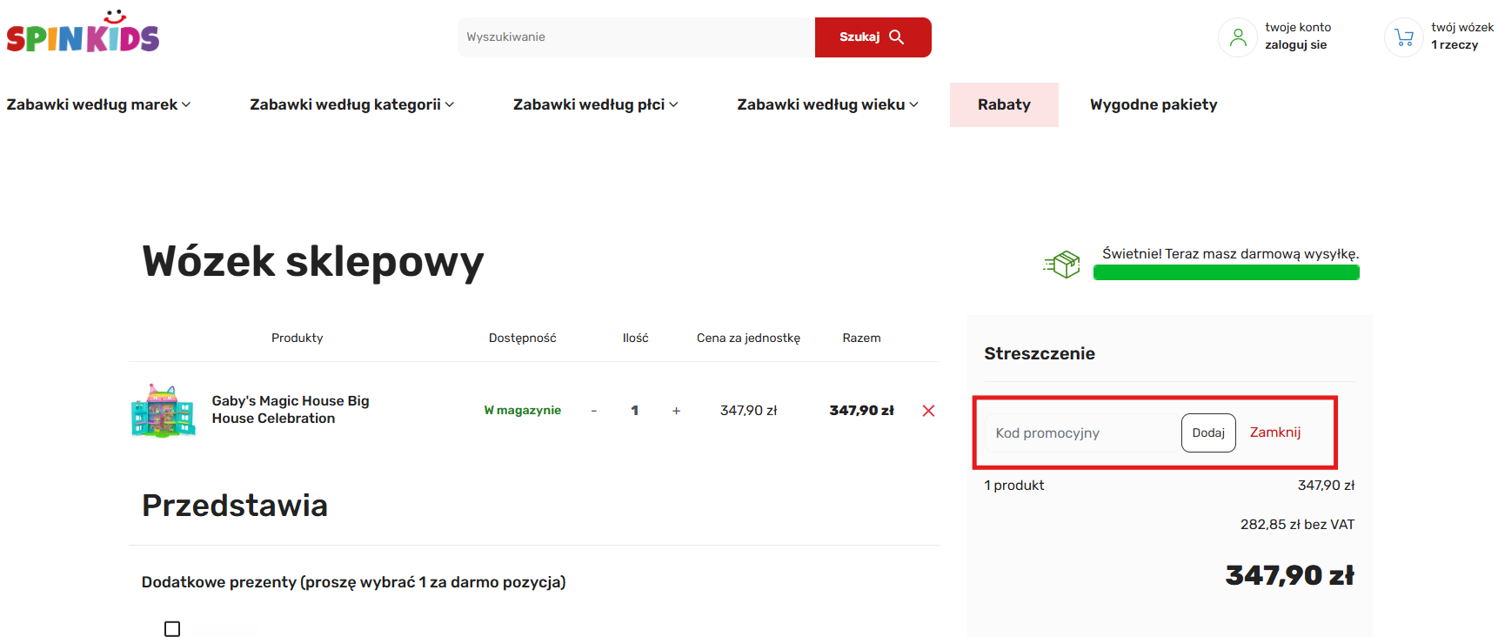The height and width of the screenshot is (637, 1498).
Task: Expand Zabawki według płci menu
Action: click(595, 104)
